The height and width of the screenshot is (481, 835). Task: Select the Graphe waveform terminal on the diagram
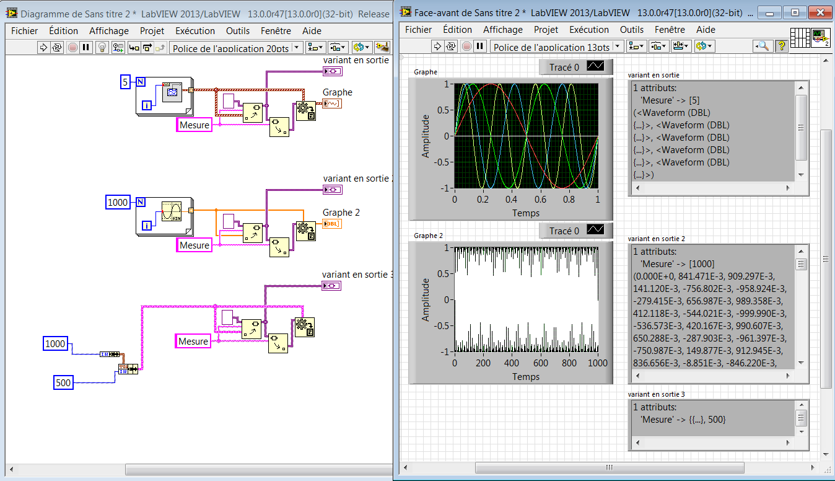point(331,104)
